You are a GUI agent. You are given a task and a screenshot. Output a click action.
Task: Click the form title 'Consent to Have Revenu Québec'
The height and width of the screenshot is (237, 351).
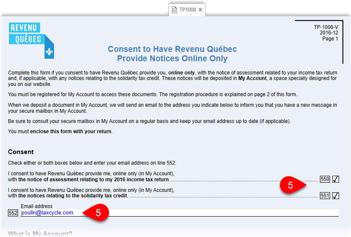point(172,49)
